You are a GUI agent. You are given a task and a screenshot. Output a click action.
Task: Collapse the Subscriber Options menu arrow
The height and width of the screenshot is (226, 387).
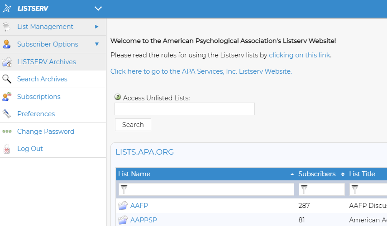pos(96,44)
